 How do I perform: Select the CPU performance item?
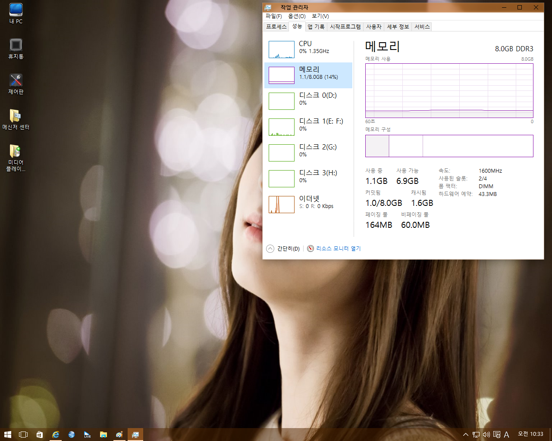pos(308,50)
